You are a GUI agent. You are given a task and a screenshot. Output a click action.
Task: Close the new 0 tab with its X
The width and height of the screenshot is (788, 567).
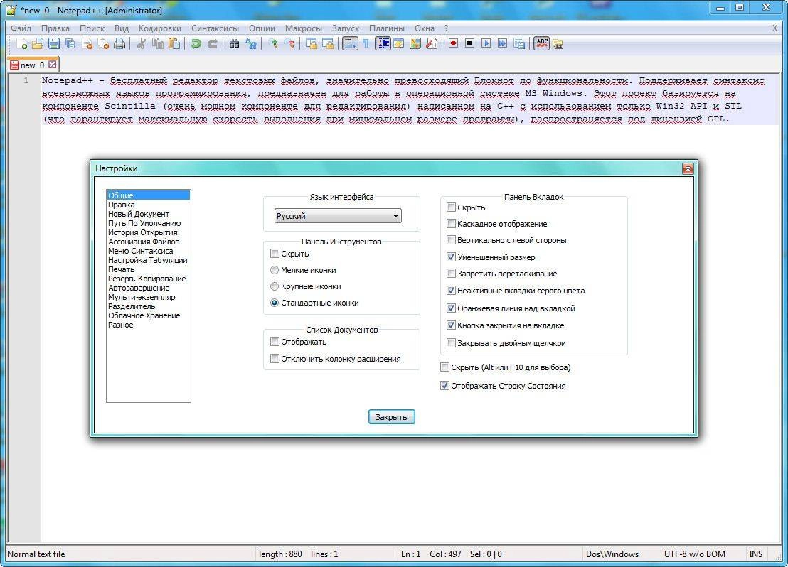point(52,64)
